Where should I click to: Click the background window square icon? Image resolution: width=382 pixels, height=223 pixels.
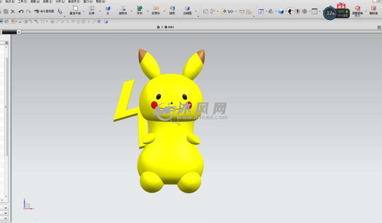tap(314, 12)
